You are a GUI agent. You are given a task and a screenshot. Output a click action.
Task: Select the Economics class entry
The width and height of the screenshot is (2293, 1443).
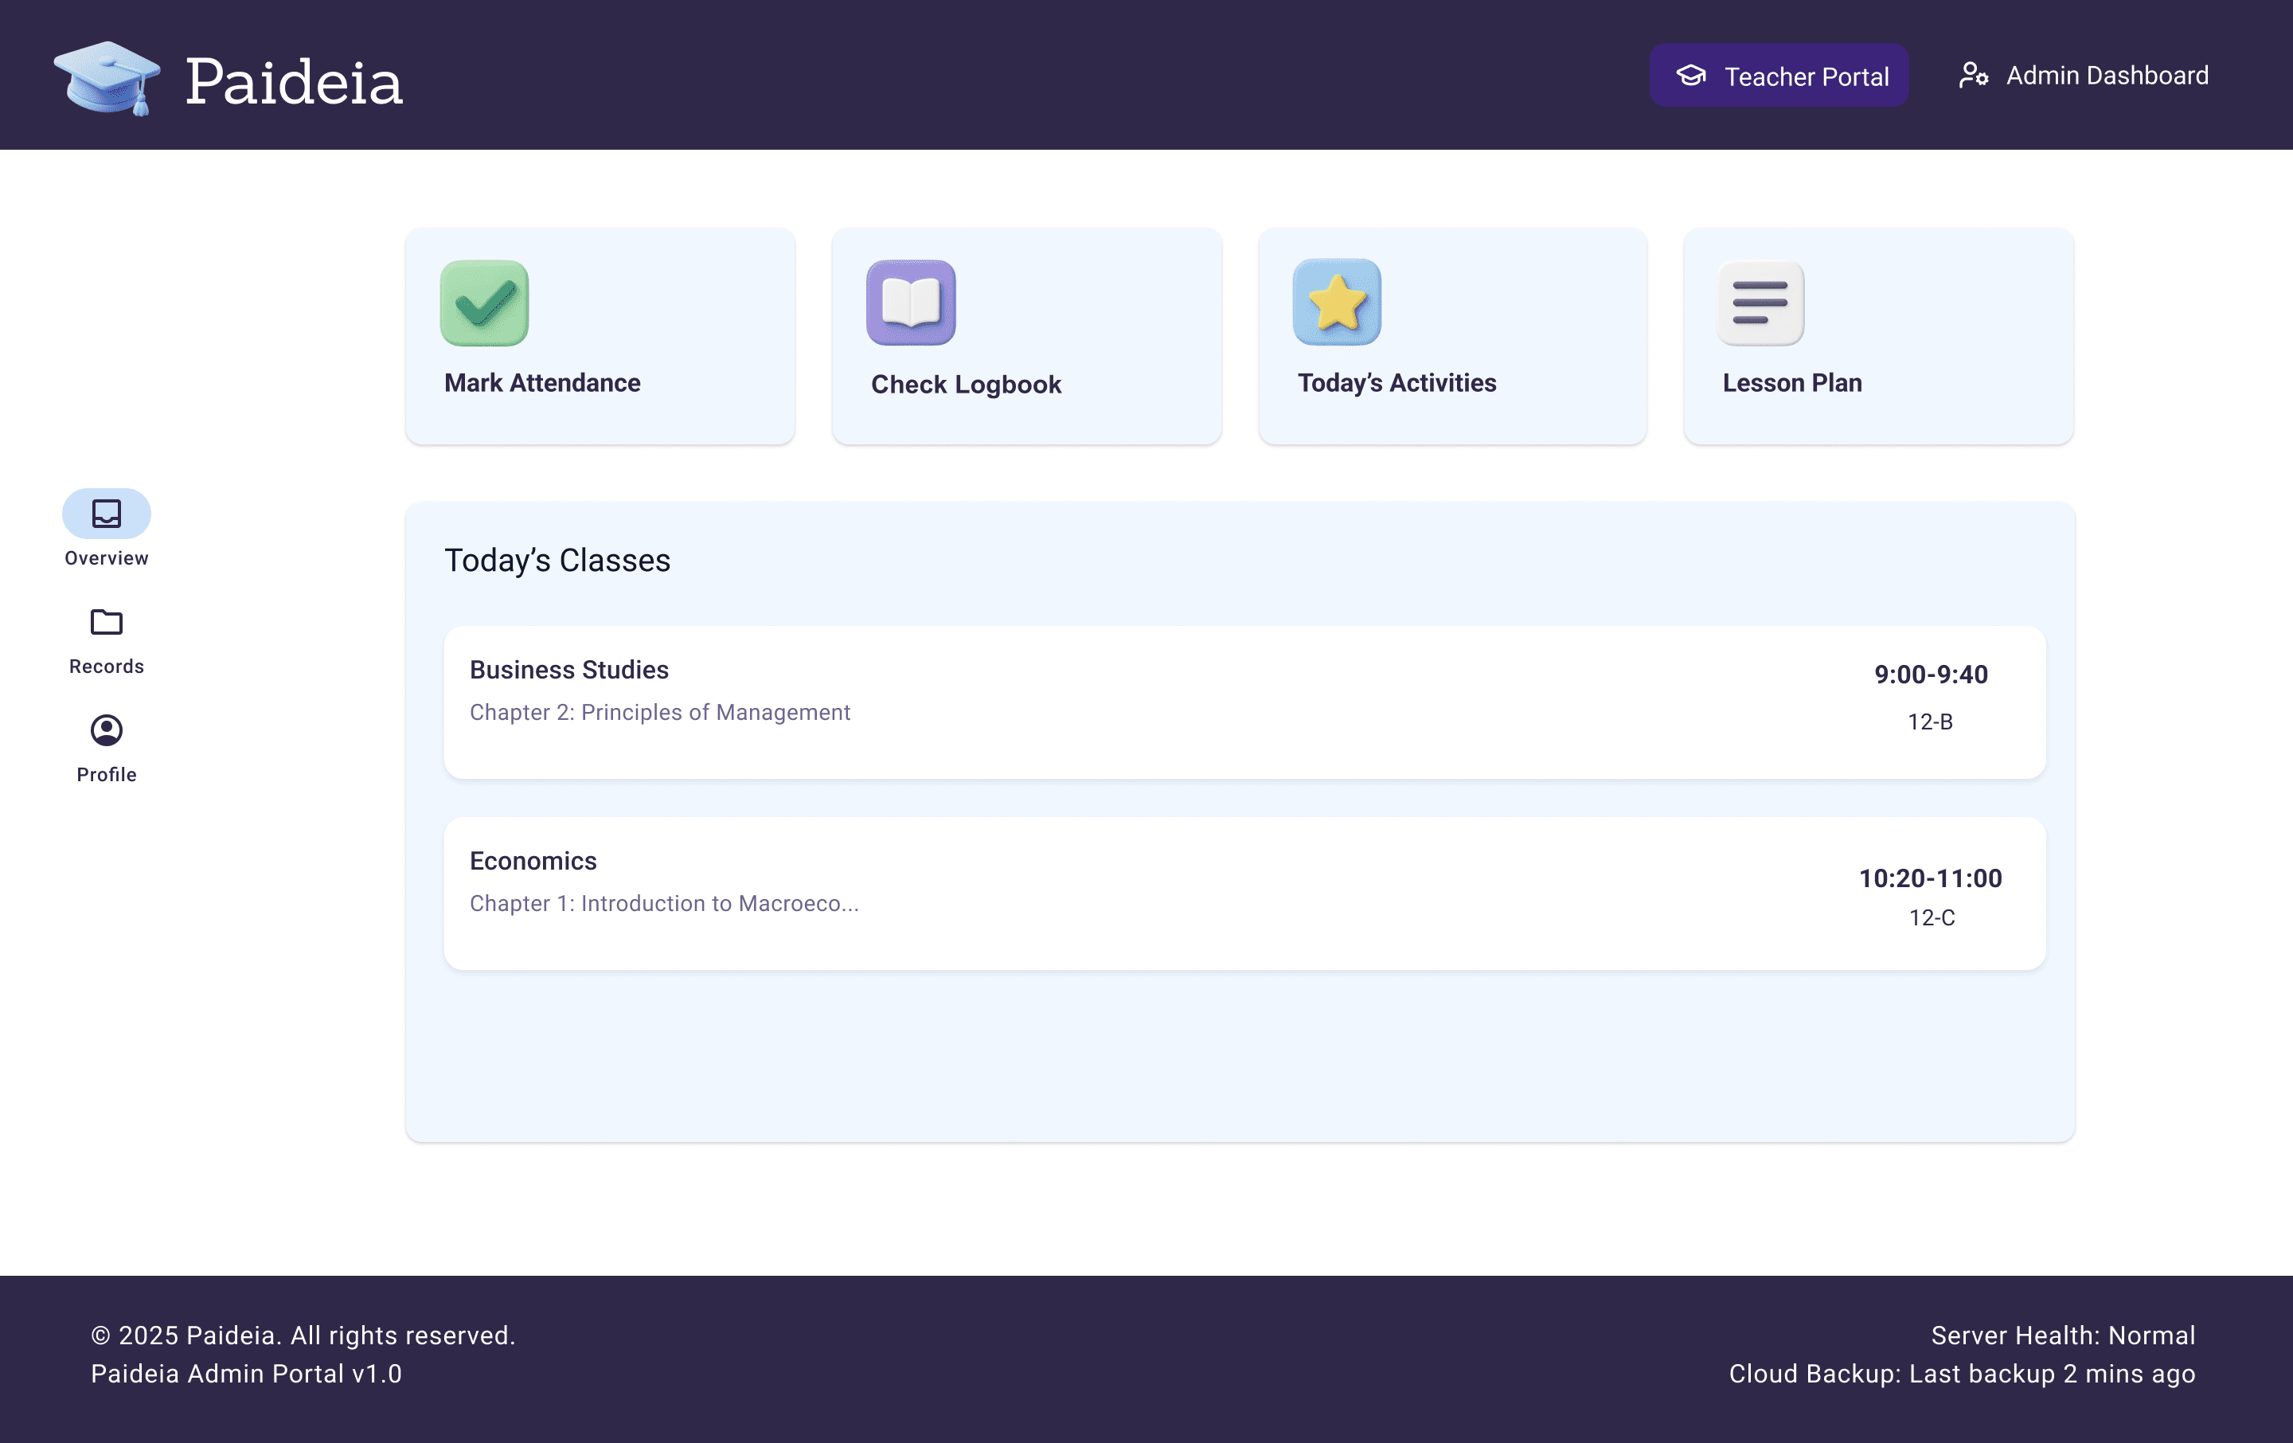tap(1244, 893)
